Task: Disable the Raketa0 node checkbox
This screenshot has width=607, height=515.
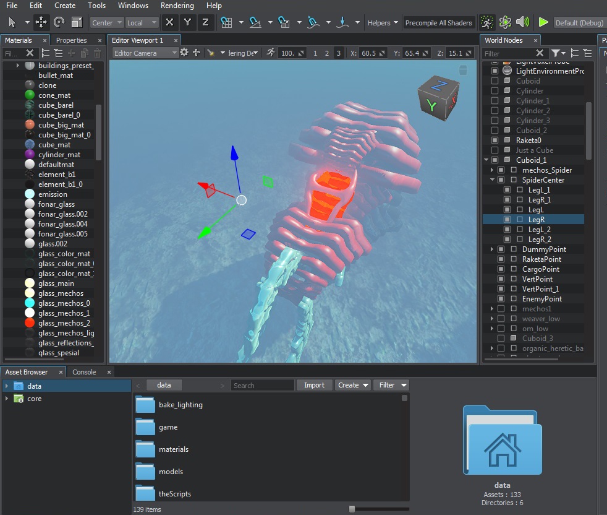Action: [x=495, y=141]
